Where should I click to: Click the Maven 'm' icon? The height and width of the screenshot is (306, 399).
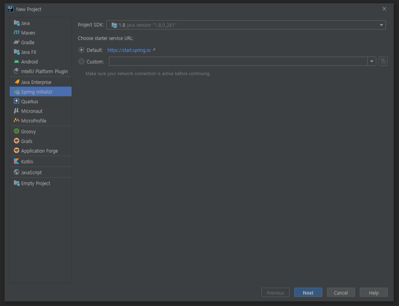17,32
